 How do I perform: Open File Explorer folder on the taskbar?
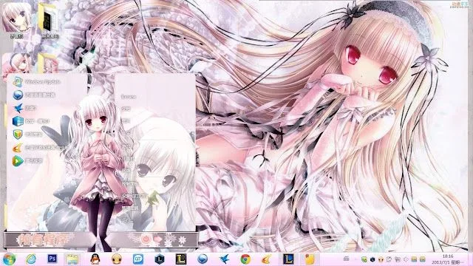(x=72, y=259)
